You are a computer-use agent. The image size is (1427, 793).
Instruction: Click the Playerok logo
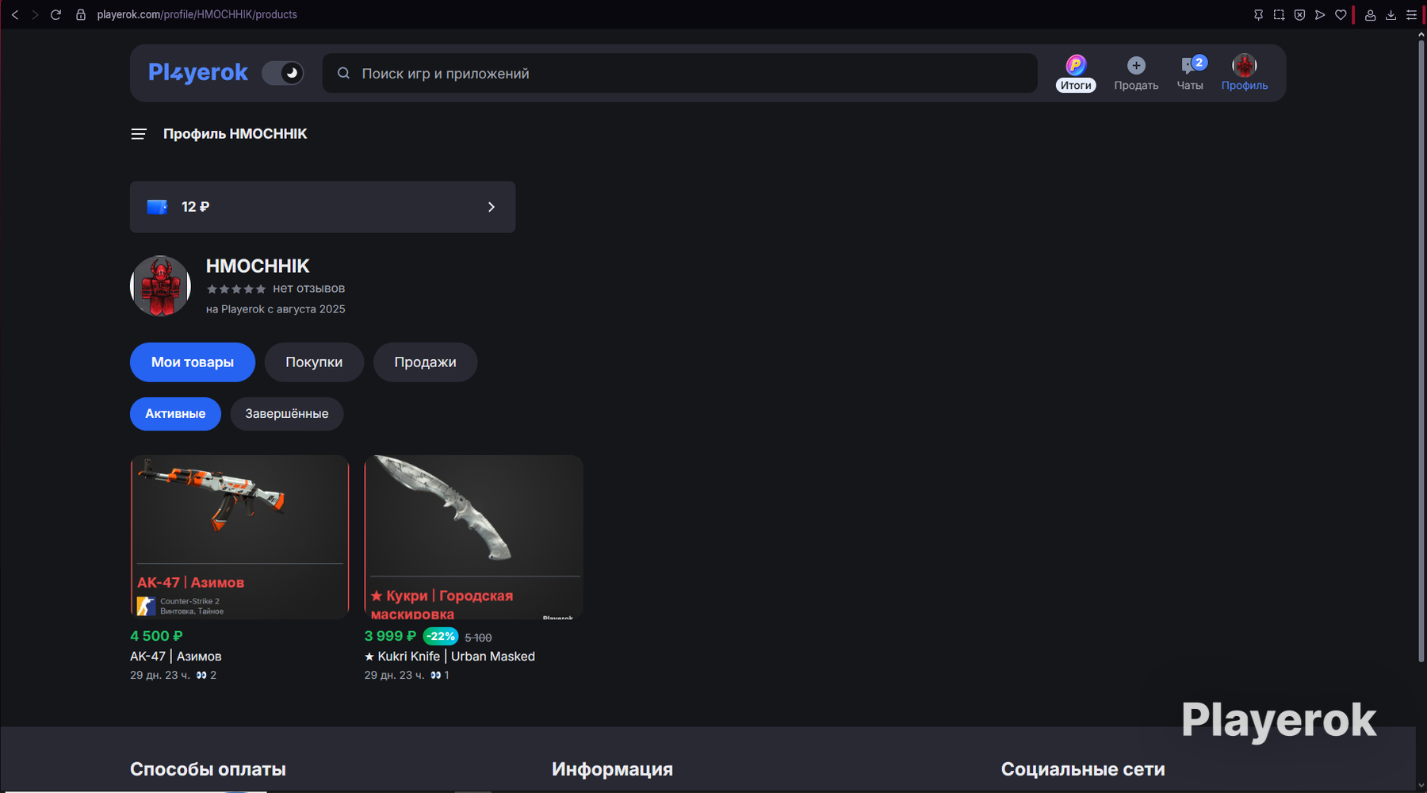(x=198, y=72)
